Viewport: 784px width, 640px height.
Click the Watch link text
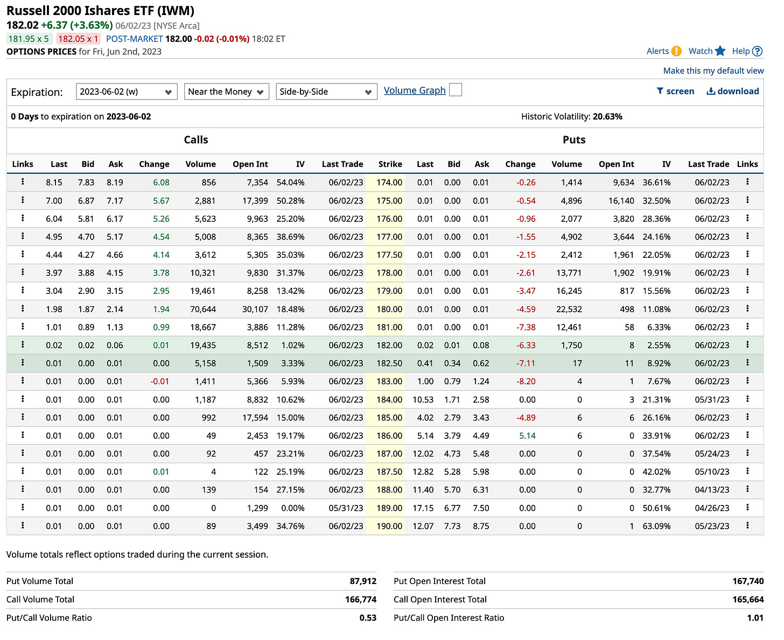(x=701, y=51)
